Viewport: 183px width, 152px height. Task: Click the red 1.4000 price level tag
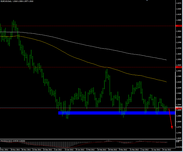[x=179, y=26]
